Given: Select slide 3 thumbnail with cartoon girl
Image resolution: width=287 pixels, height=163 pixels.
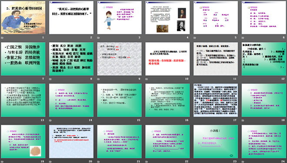Looking at the screenshot, I should coord(119,17).
